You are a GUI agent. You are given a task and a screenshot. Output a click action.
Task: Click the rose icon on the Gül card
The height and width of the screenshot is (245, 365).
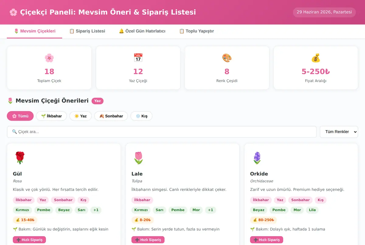[x=20, y=158]
